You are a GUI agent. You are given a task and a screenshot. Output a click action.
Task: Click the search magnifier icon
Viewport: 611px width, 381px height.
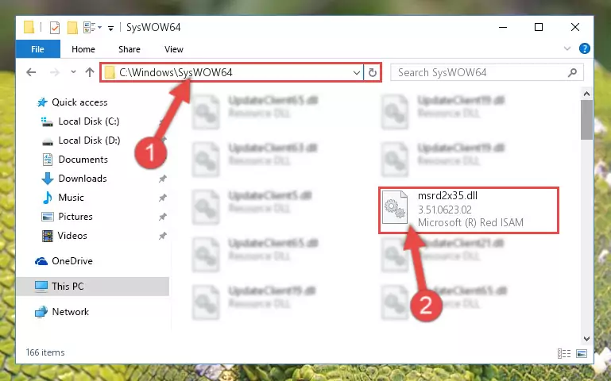[x=572, y=72]
